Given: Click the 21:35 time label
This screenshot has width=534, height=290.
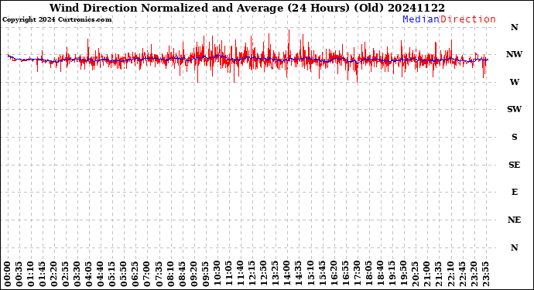Looking at the screenshot, I should pos(439,275).
